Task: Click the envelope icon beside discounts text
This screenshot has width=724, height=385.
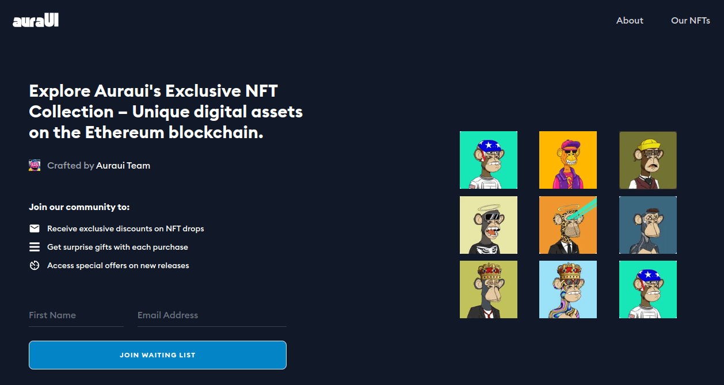Action: (35, 228)
